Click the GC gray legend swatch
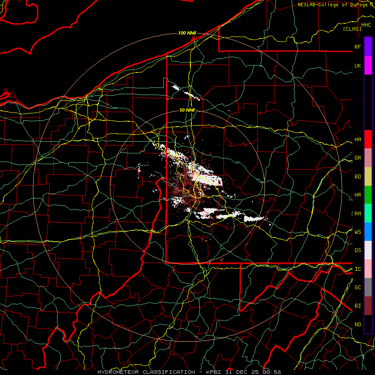This screenshot has height=375, width=375. (x=368, y=287)
